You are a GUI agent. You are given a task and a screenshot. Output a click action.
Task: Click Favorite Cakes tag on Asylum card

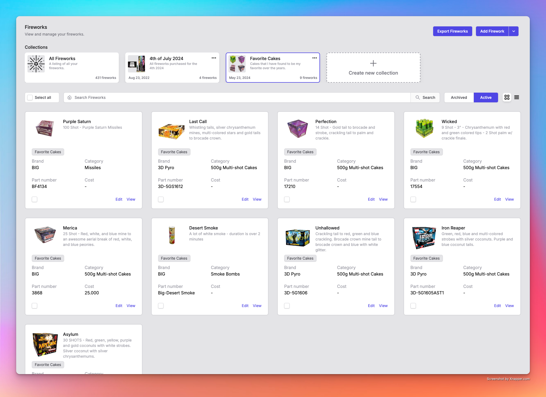click(x=48, y=365)
